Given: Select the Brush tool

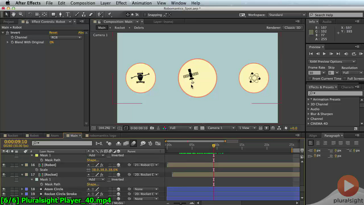Looking at the screenshot, I should pyautogui.click(x=77, y=15).
